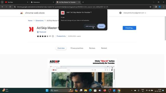Open Microsoft Edge from the taskbar

(90, 90)
